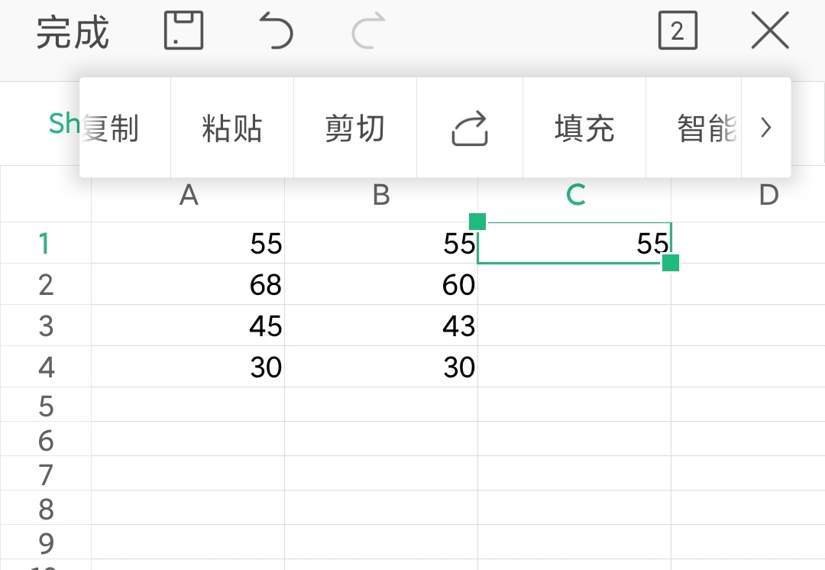Image resolution: width=825 pixels, height=570 pixels.
Task: Click the undo arrow icon
Action: tap(277, 31)
